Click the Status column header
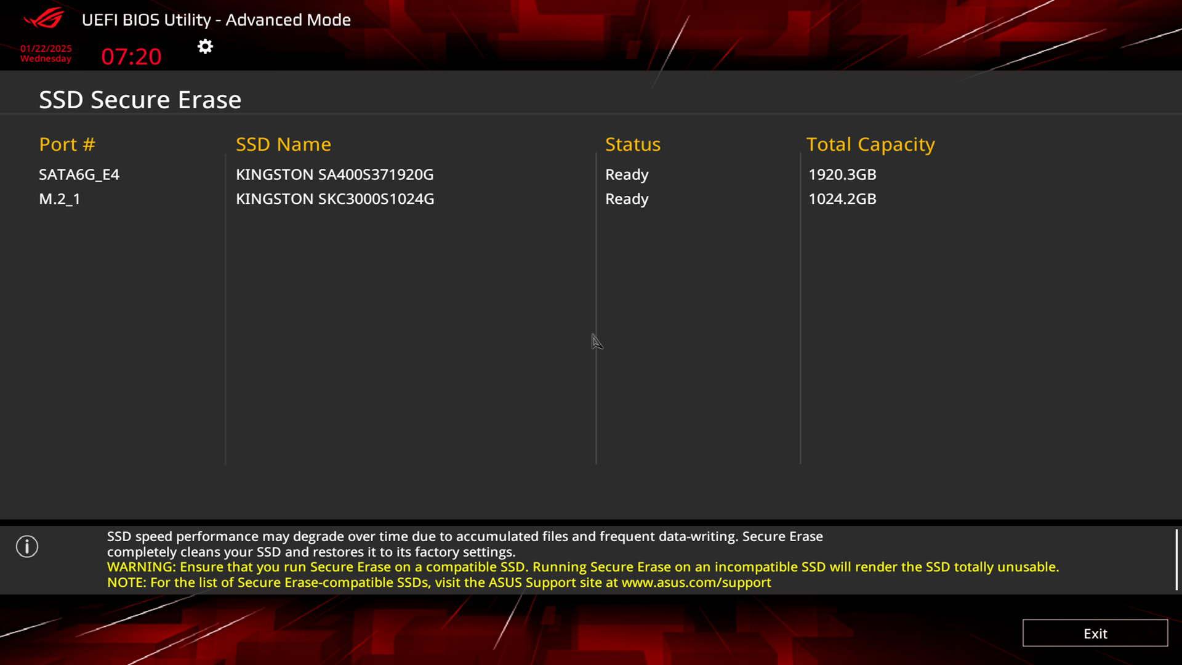The height and width of the screenshot is (665, 1182). point(632,145)
